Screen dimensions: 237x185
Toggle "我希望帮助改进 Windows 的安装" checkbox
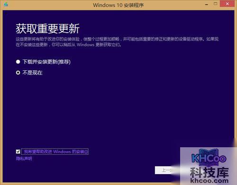18,151
